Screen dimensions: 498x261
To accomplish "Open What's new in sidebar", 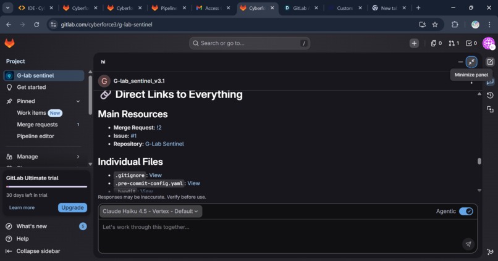I will pyautogui.click(x=46, y=226).
